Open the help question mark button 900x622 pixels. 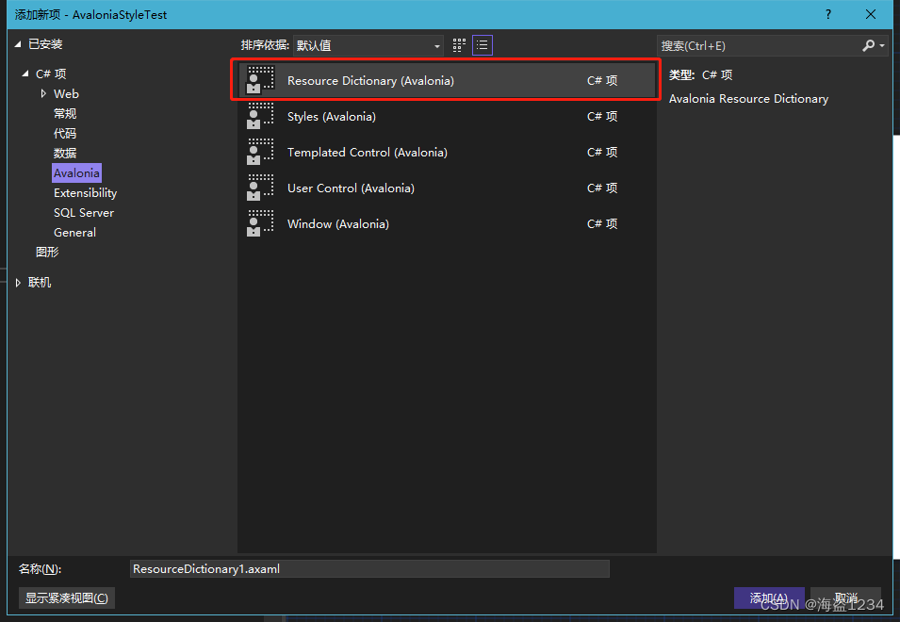[x=827, y=14]
